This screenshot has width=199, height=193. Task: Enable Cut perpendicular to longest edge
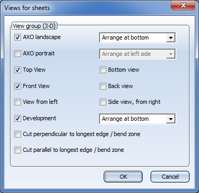point(17,134)
